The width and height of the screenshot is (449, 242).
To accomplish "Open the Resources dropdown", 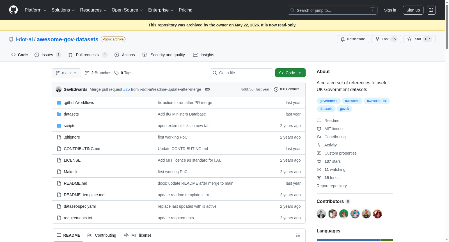I will click(x=93, y=10).
